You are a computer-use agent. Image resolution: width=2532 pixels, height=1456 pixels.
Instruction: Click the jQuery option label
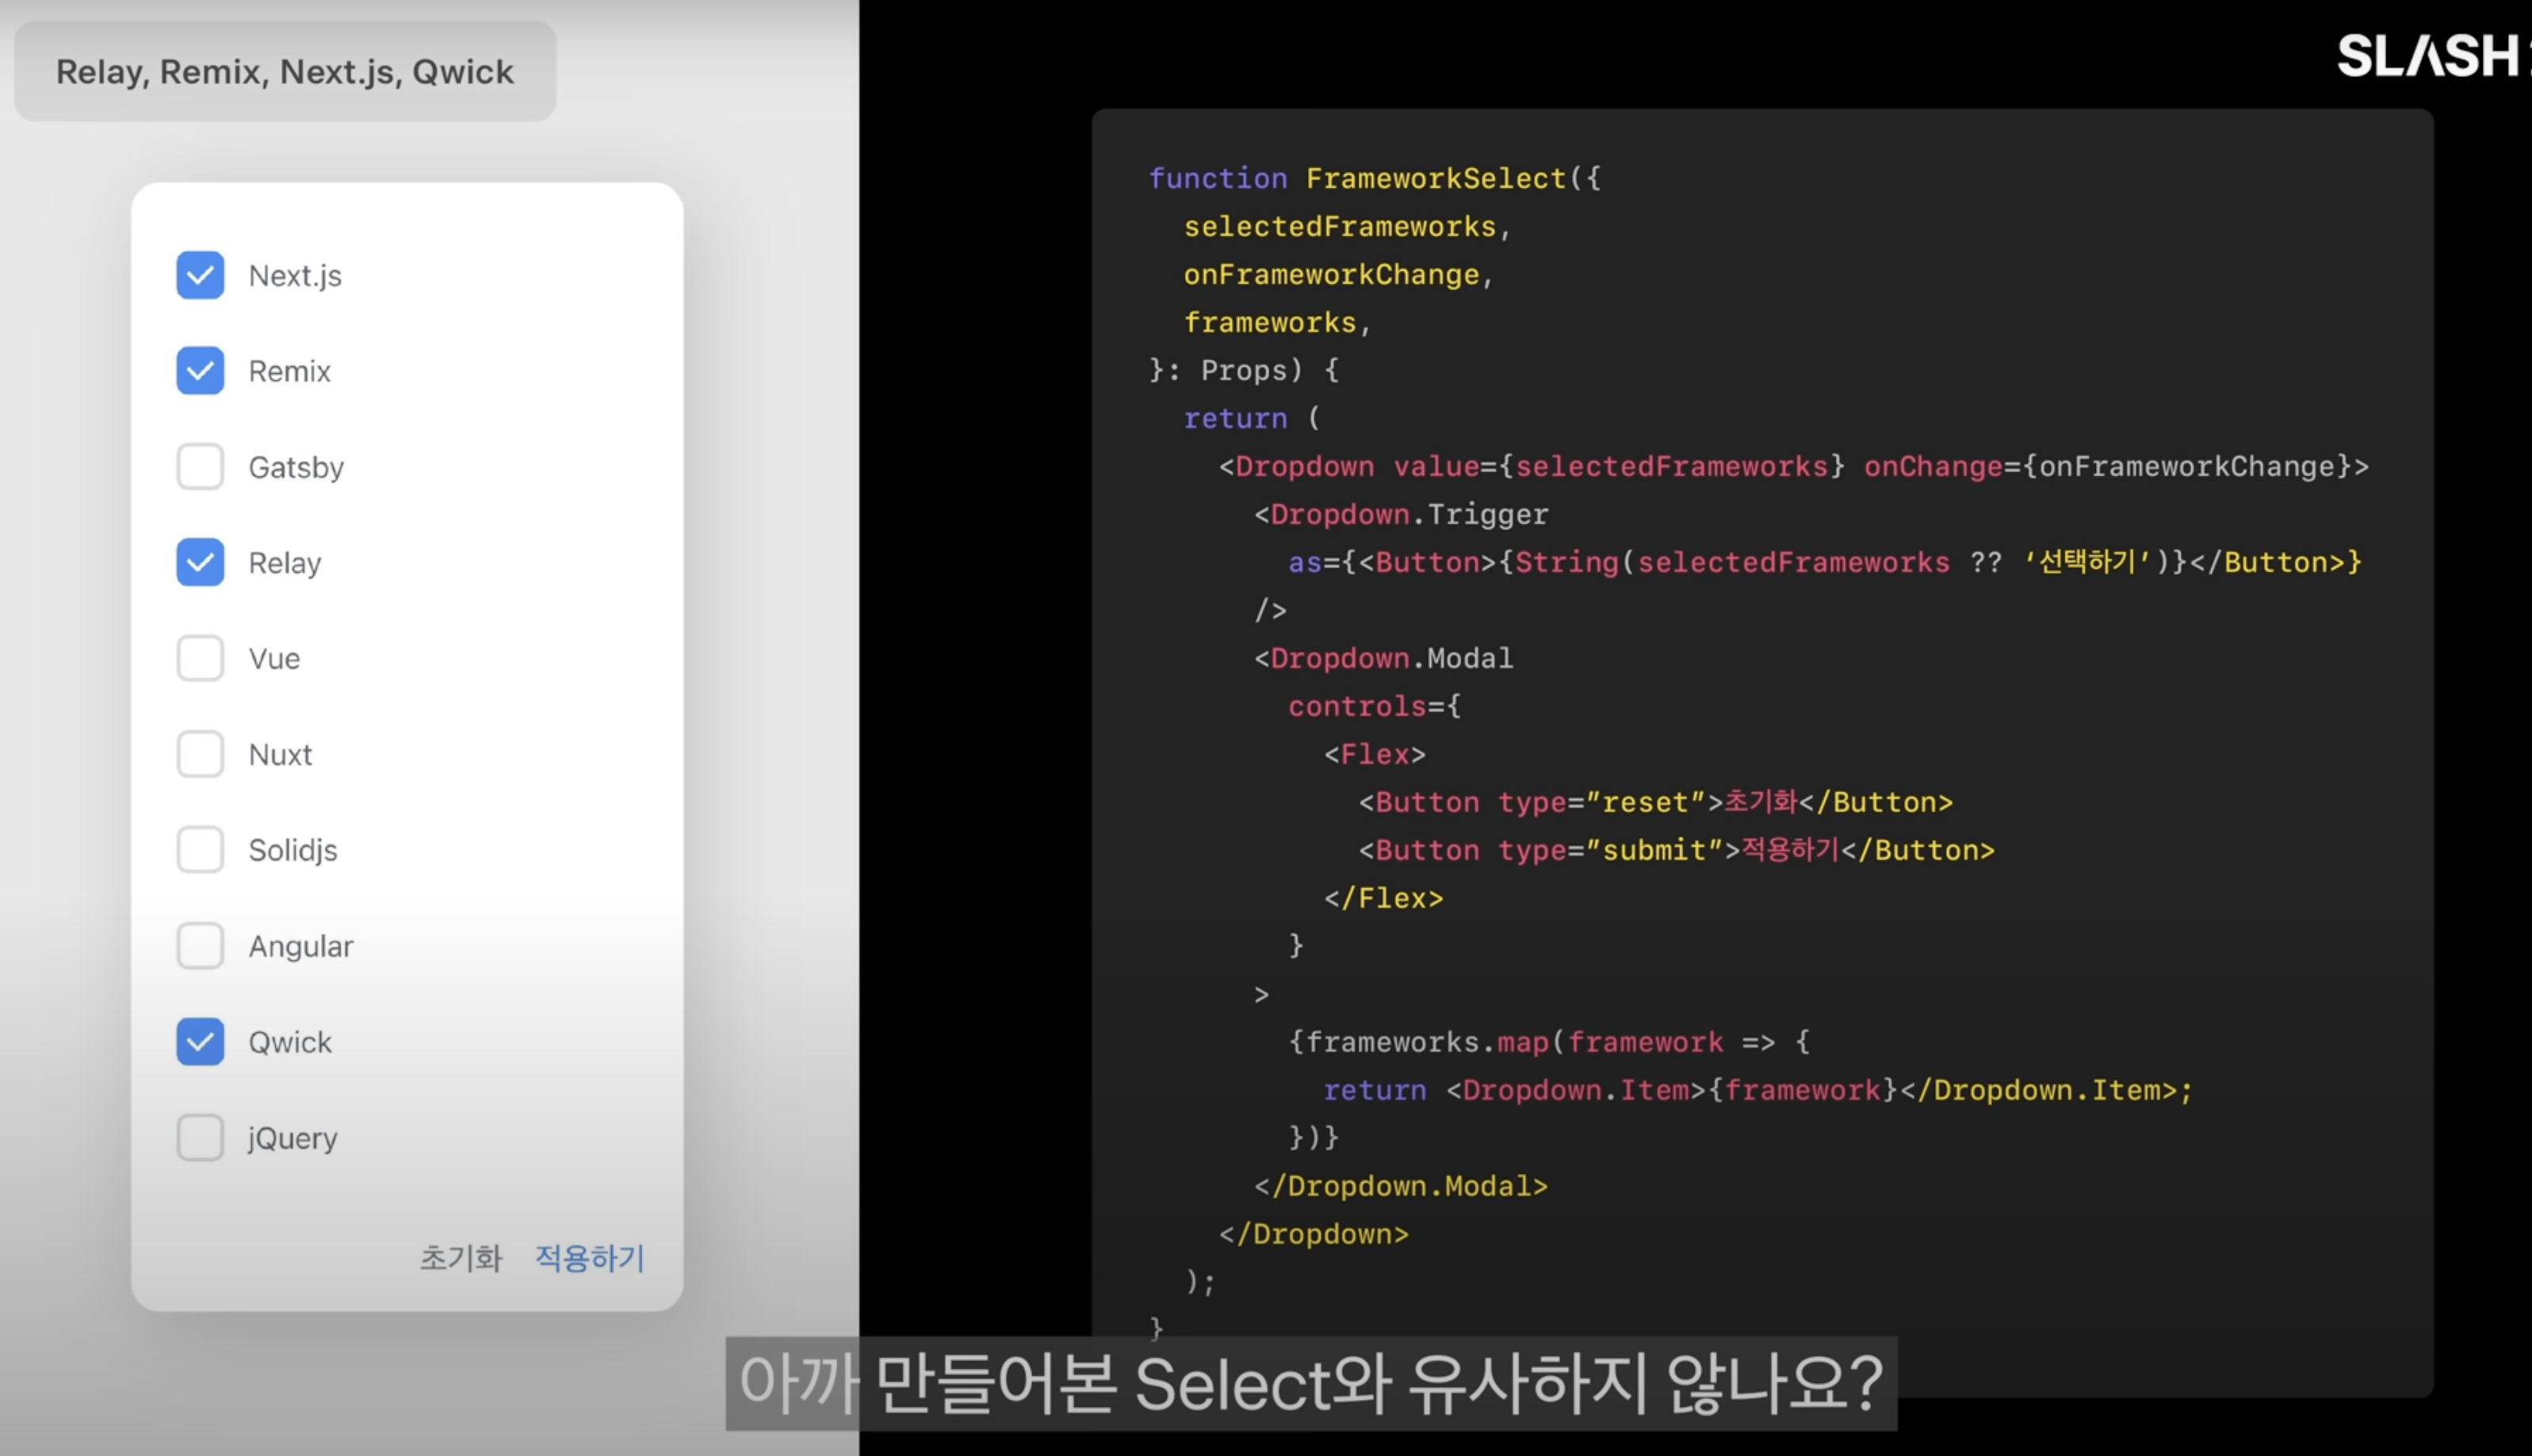click(x=293, y=1138)
